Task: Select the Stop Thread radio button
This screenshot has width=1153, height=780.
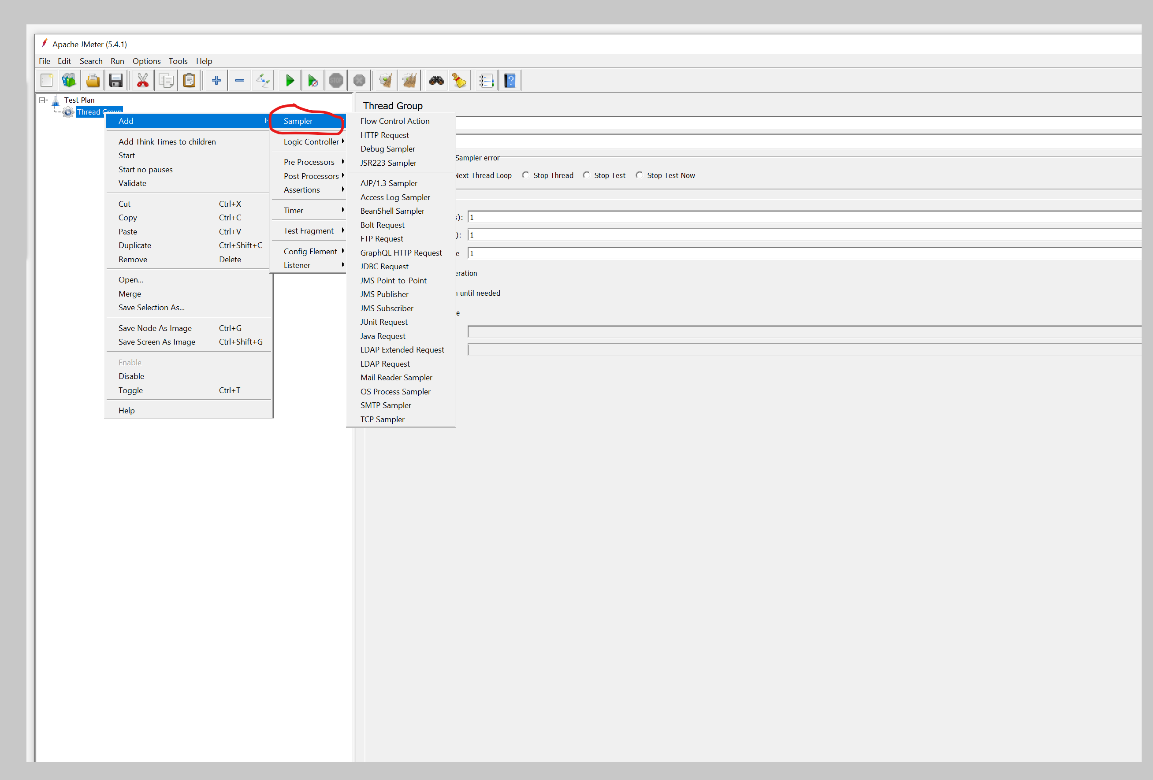Action: click(526, 175)
